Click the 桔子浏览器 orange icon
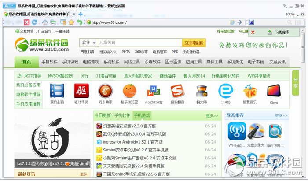 tap(129, 91)
